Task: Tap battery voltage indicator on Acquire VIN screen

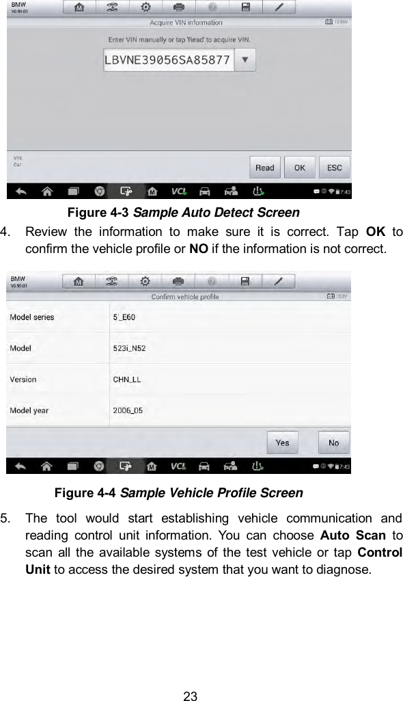Action: [337, 22]
